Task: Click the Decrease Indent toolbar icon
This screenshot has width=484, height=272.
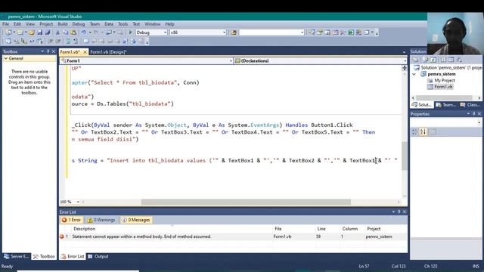Action: [50, 41]
